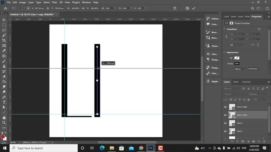
Task: Select the Pen tool
Action: [4, 97]
